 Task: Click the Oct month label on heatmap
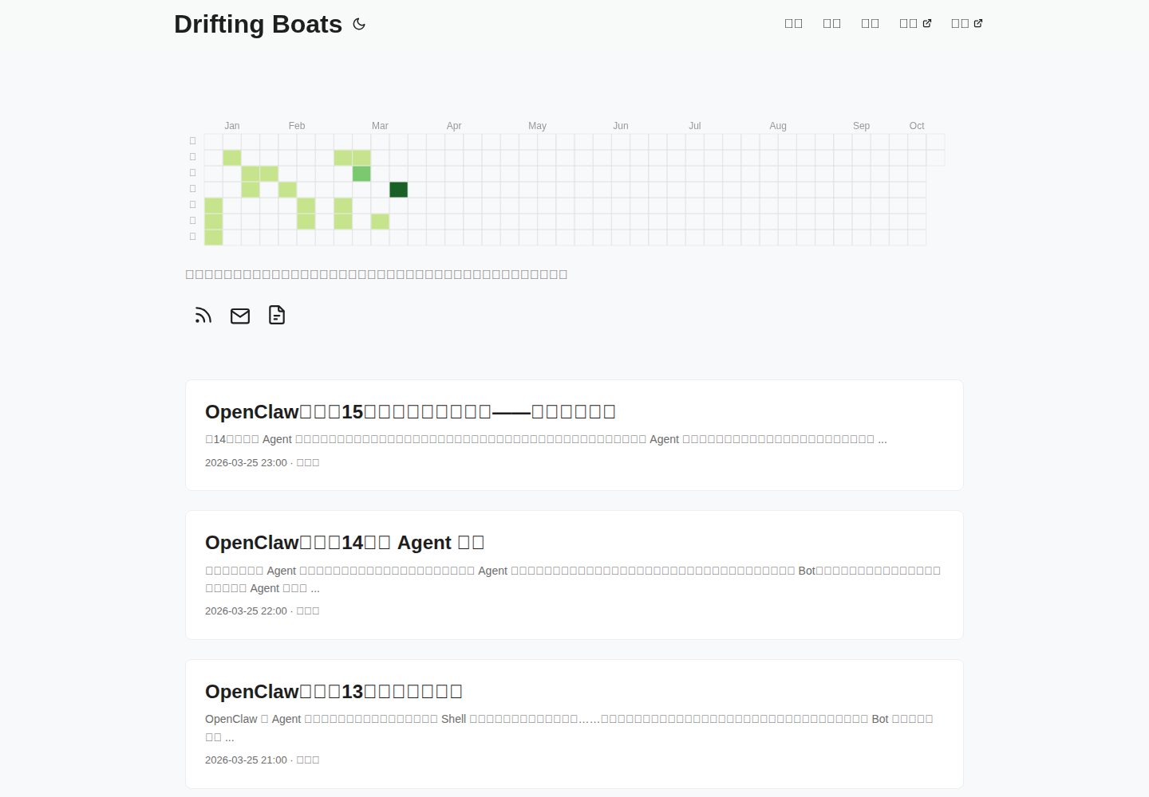[x=917, y=126]
